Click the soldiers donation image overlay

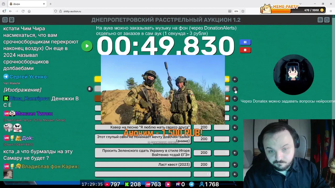point(163,90)
